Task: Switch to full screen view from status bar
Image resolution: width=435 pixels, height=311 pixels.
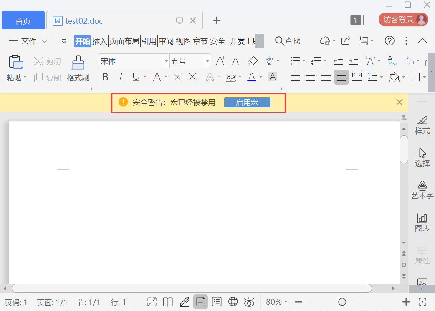Action: (x=152, y=301)
